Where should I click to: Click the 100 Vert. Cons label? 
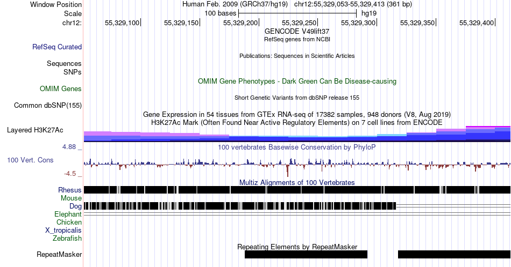point(30,160)
